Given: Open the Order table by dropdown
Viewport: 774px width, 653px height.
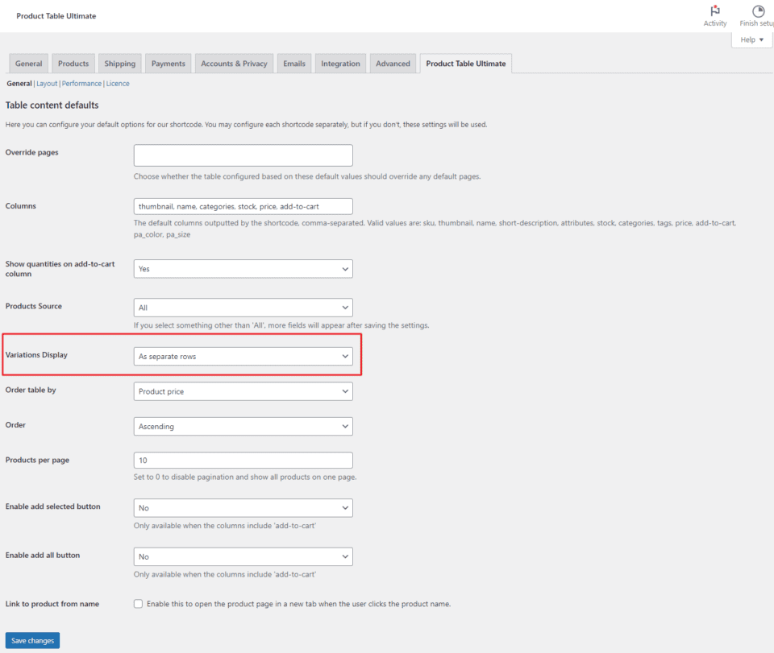Looking at the screenshot, I should coord(243,391).
